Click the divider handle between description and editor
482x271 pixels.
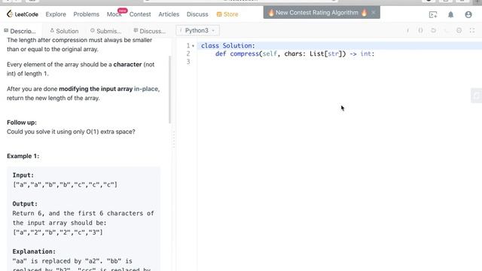pos(174,139)
